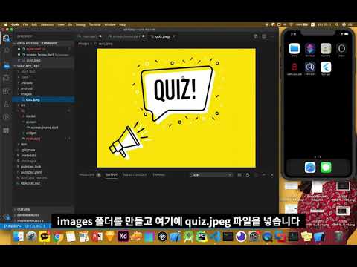
Task: Open the Search view in the activity bar
Action: pos(6,50)
